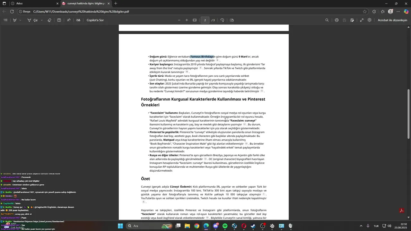Viewport: 411px width, 231px height.
Task: Close the Adsız tab
Action: 57,4
